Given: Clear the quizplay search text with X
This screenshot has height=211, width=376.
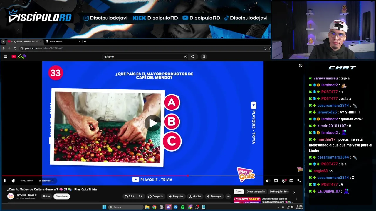Looking at the screenshot, I should [x=185, y=57].
